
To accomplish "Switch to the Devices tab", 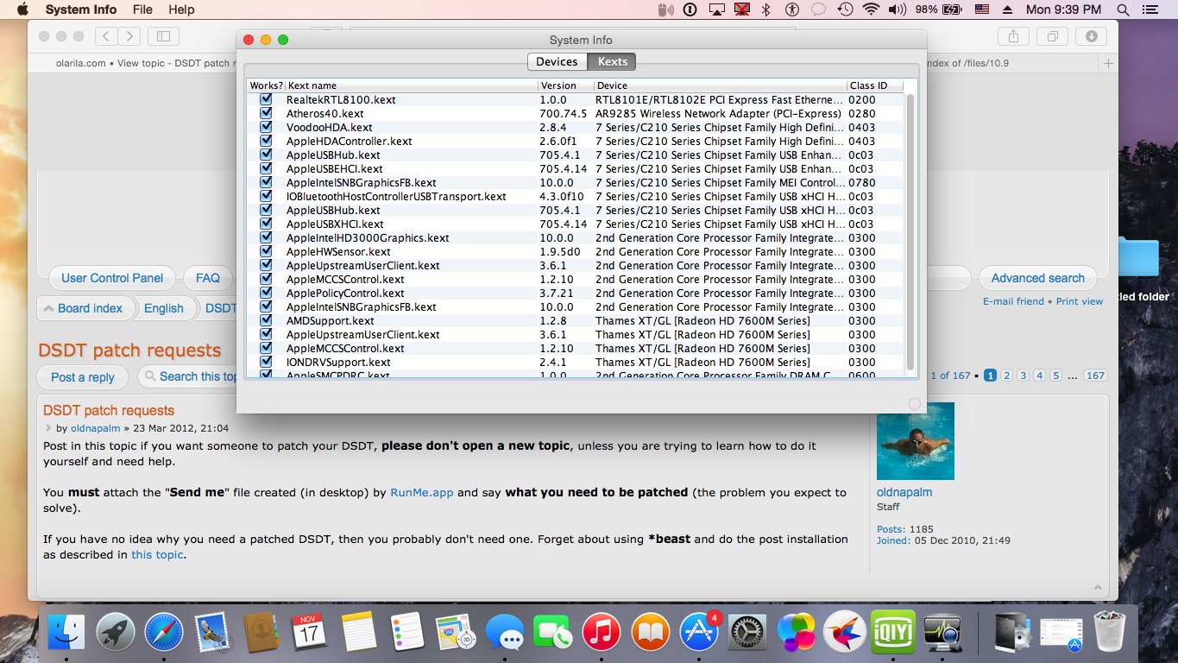I will coord(557,61).
